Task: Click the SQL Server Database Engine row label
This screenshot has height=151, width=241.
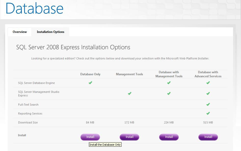Action: [36, 83]
